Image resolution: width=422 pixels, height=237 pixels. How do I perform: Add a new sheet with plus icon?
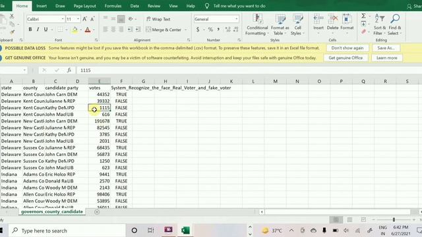click(97, 212)
